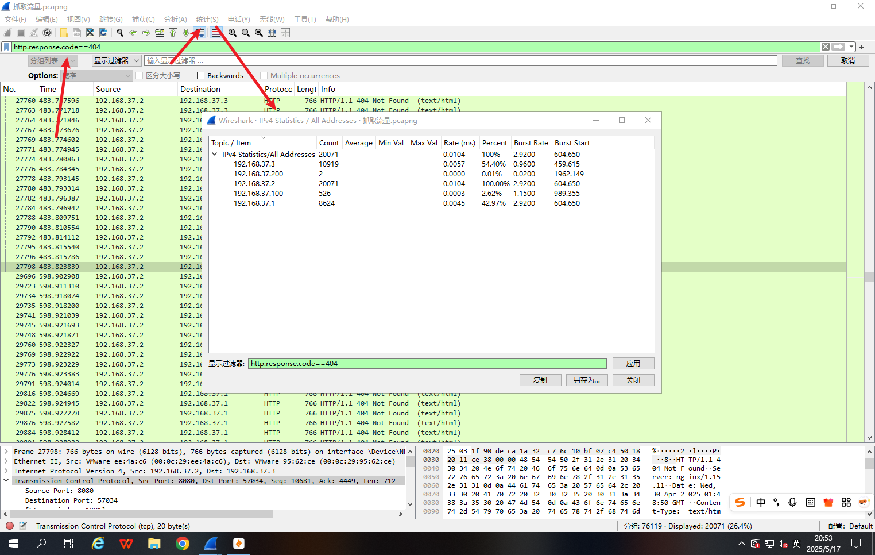This screenshot has width=875, height=555.
Task: Open capture file comment edit icon
Action: coord(23,526)
